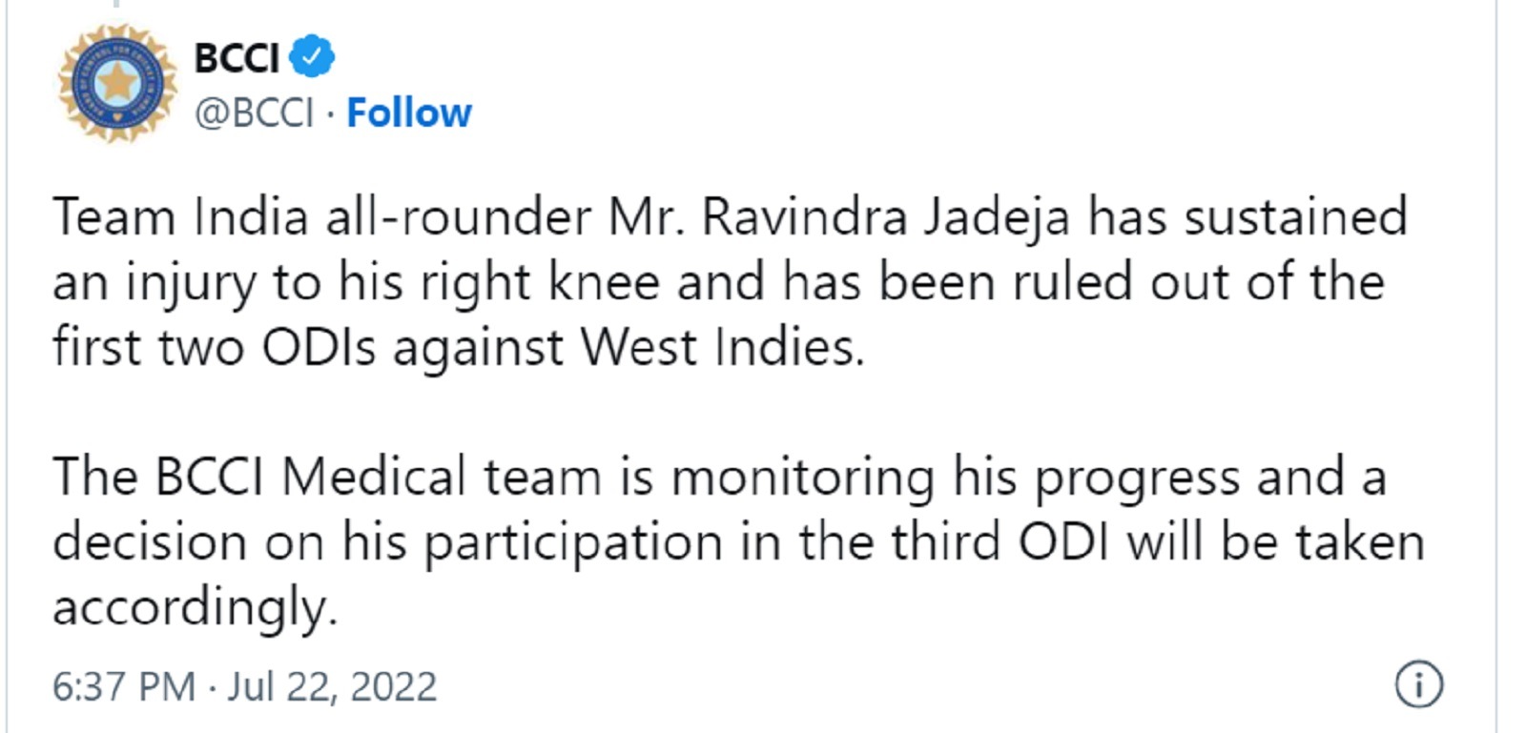This screenshot has width=1526, height=733.
Task: Open the tweet info circle icon
Action: coord(1419,684)
